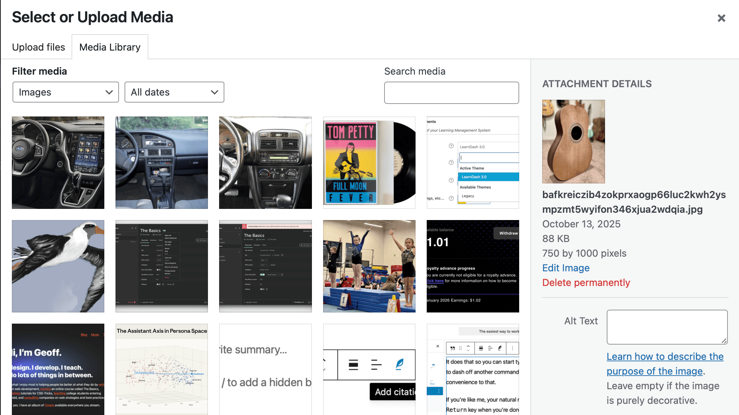
Task: Click the '88 KB' file size text
Action: [x=556, y=239]
